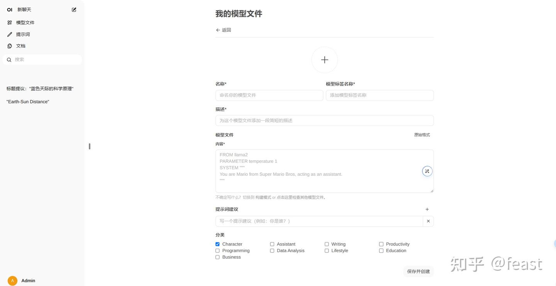The image size is (556, 286).
Task: Click the plus circle to upload image
Action: click(325, 60)
